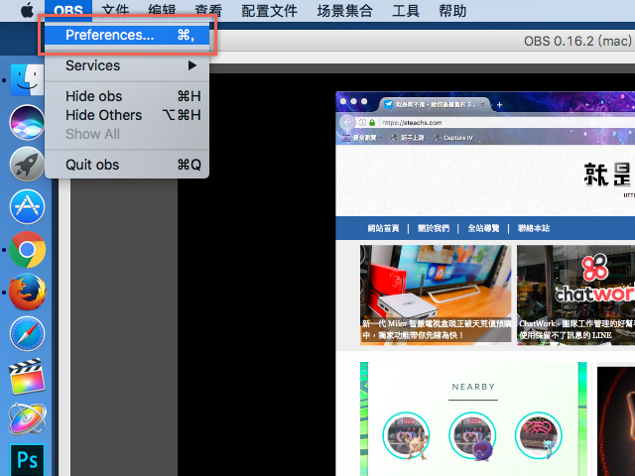Screen dimensions: 635x476
Task: Click back arrow in previewed browser
Action: click(347, 122)
